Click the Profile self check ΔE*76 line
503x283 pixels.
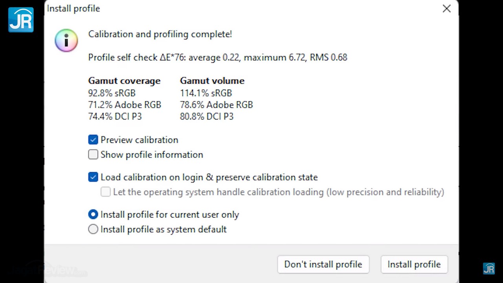pyautogui.click(x=217, y=57)
